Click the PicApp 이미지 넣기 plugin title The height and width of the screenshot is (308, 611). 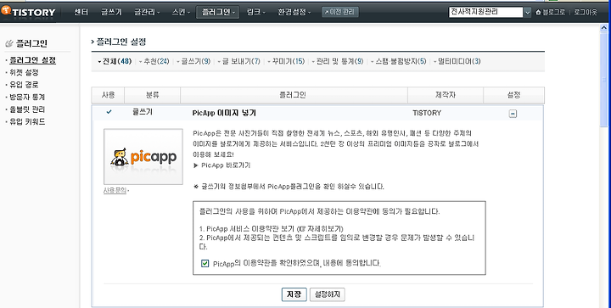click(x=224, y=113)
